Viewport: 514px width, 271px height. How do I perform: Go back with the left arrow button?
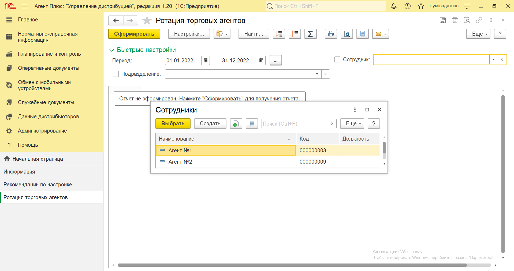click(x=116, y=20)
